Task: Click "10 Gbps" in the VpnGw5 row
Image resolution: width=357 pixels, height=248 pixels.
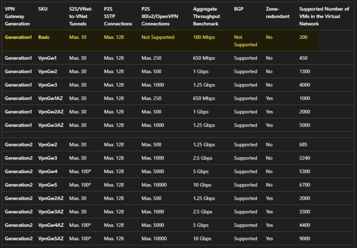Action: click(202, 185)
